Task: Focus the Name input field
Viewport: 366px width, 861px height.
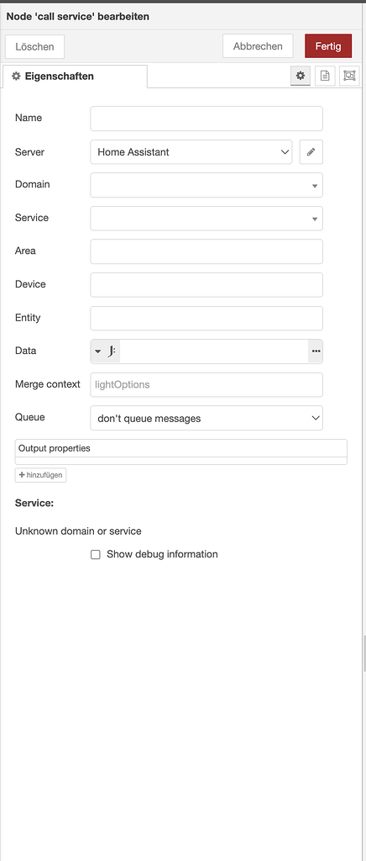Action: click(x=207, y=119)
